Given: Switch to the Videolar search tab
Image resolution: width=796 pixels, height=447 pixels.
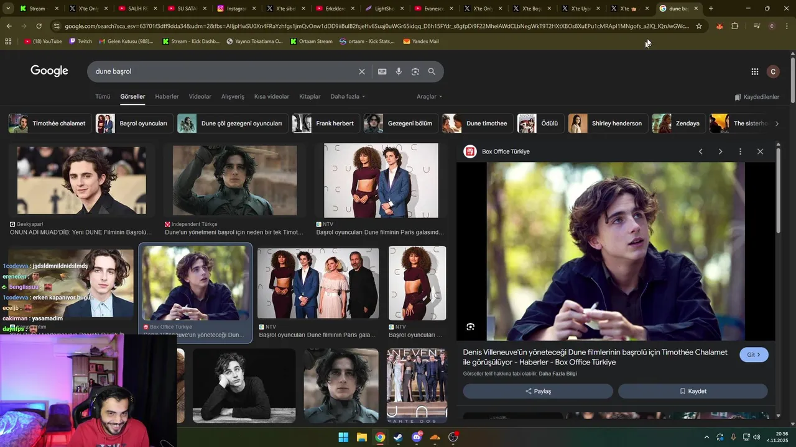Looking at the screenshot, I should click(200, 97).
